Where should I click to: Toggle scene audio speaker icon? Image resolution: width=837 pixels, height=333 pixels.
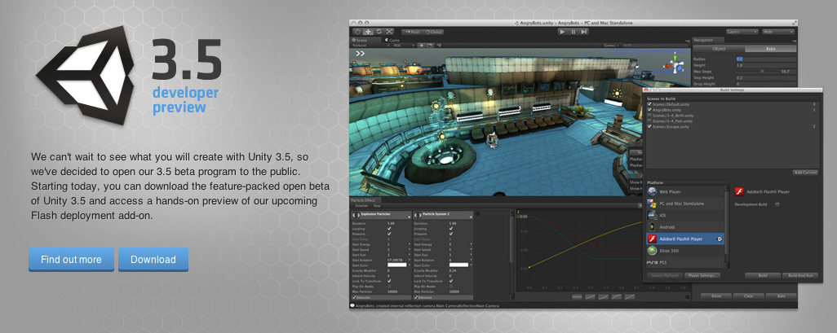[438, 46]
